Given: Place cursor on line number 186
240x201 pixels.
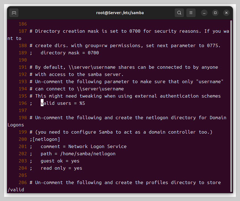Looking at the screenshot, I should tap(23, 24).
